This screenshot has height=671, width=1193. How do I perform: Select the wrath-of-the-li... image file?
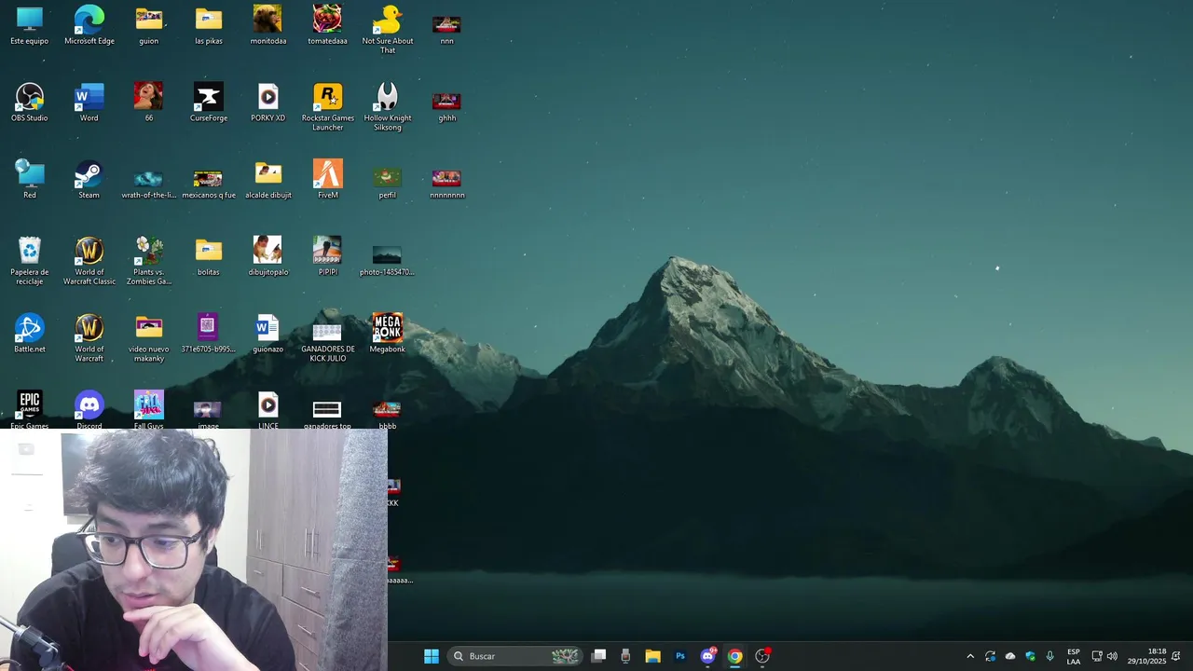[x=149, y=184]
